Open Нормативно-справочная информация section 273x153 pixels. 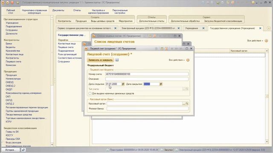34,11
